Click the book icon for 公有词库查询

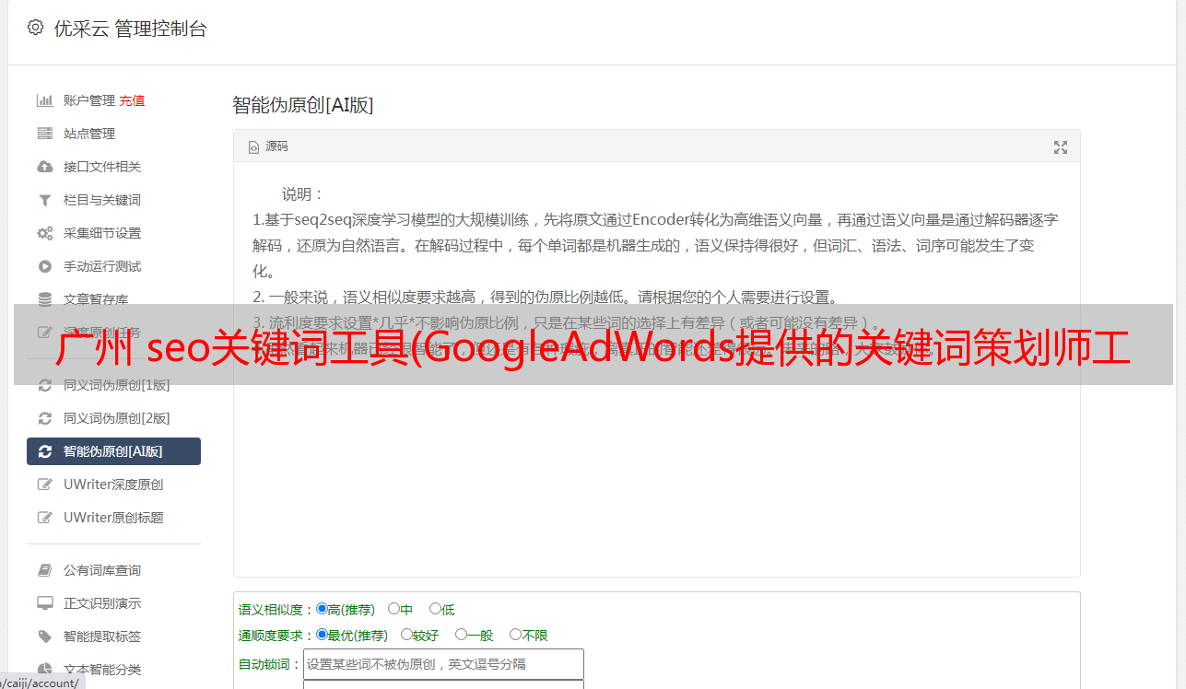pos(44,570)
